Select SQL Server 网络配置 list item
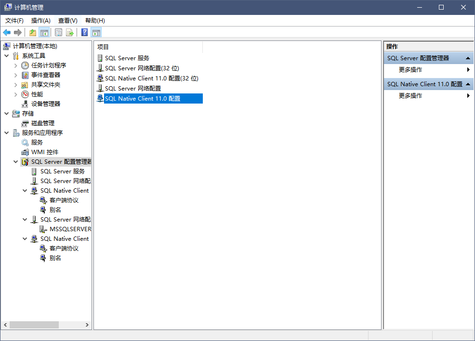 tap(132, 89)
